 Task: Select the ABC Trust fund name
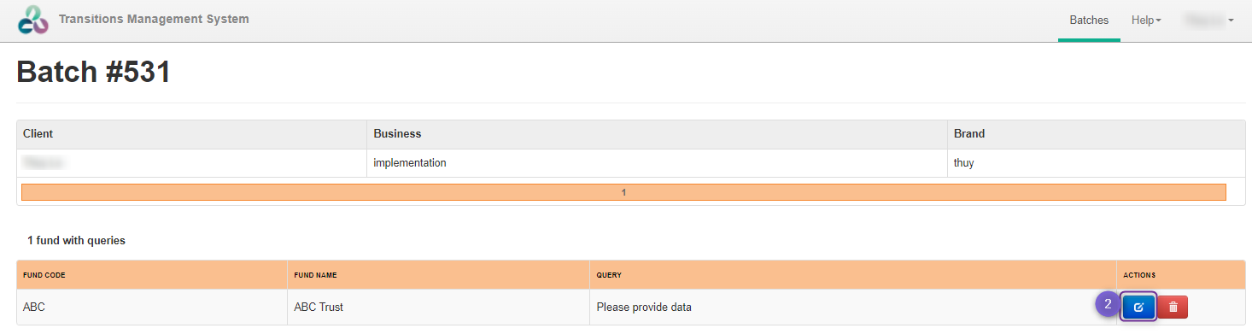[319, 308]
